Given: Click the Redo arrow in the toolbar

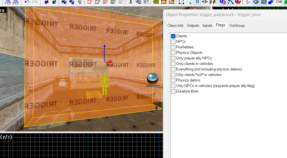Looking at the screenshot, I should click(35, 2).
